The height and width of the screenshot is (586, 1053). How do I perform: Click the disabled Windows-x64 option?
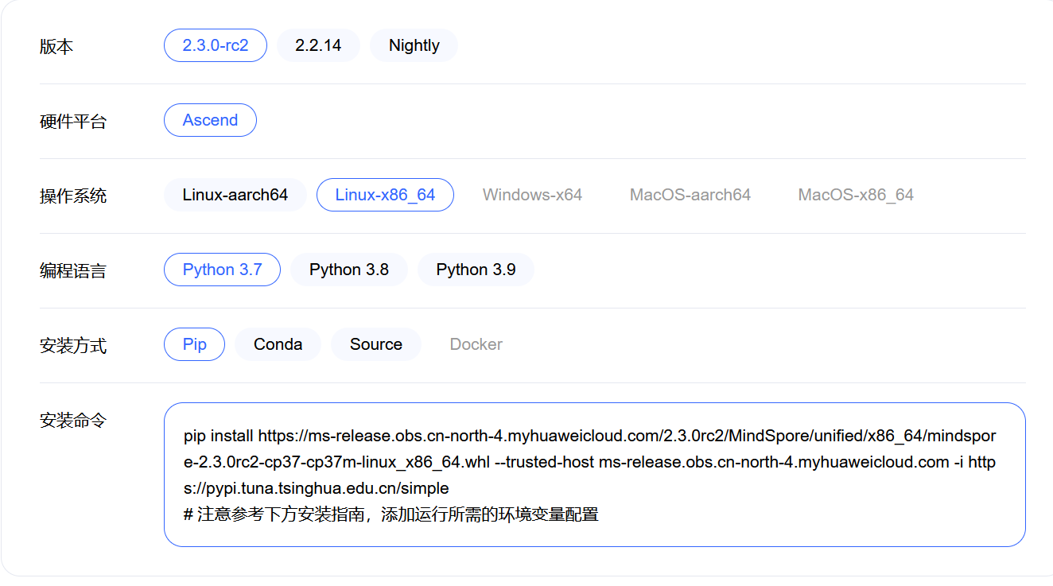tap(531, 194)
